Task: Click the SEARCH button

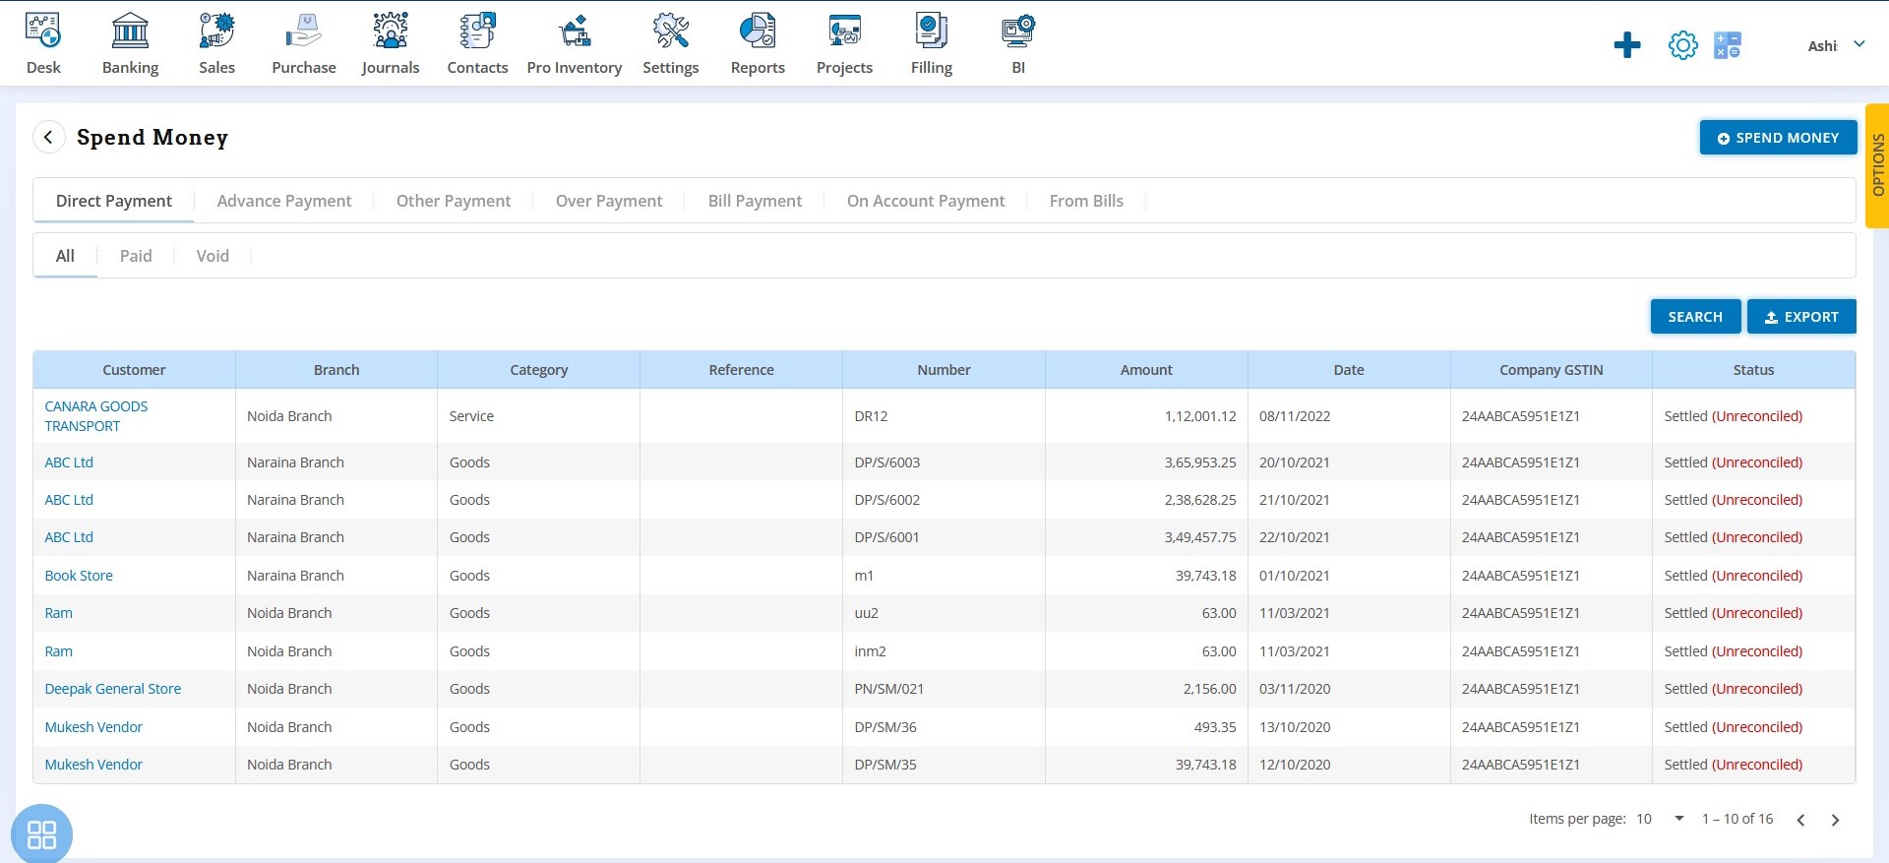Action: [x=1695, y=317]
